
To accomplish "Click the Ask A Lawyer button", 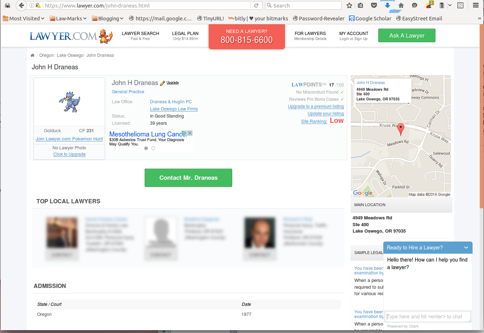I will [x=407, y=35].
